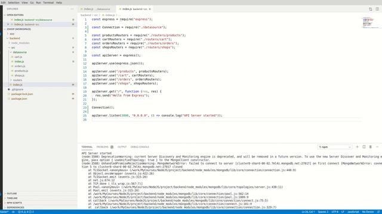The image size is (382, 214).
Task: Expand the app folder
Action: click(x=12, y=34)
